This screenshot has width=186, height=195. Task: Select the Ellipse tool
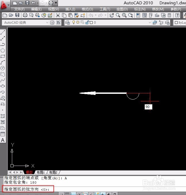(x=3, y=86)
